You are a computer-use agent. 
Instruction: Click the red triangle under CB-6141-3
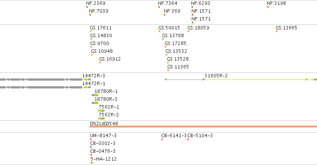(x=162, y=139)
